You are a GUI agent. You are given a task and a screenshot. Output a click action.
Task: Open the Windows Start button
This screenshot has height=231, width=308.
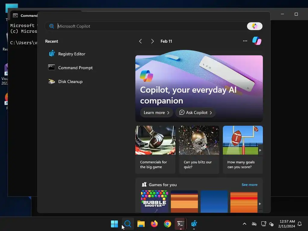[x=114, y=224]
